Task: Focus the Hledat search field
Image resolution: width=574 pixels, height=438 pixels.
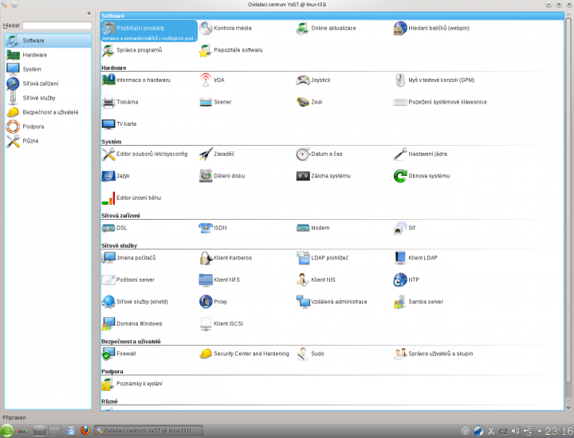Action: pyautogui.click(x=57, y=25)
